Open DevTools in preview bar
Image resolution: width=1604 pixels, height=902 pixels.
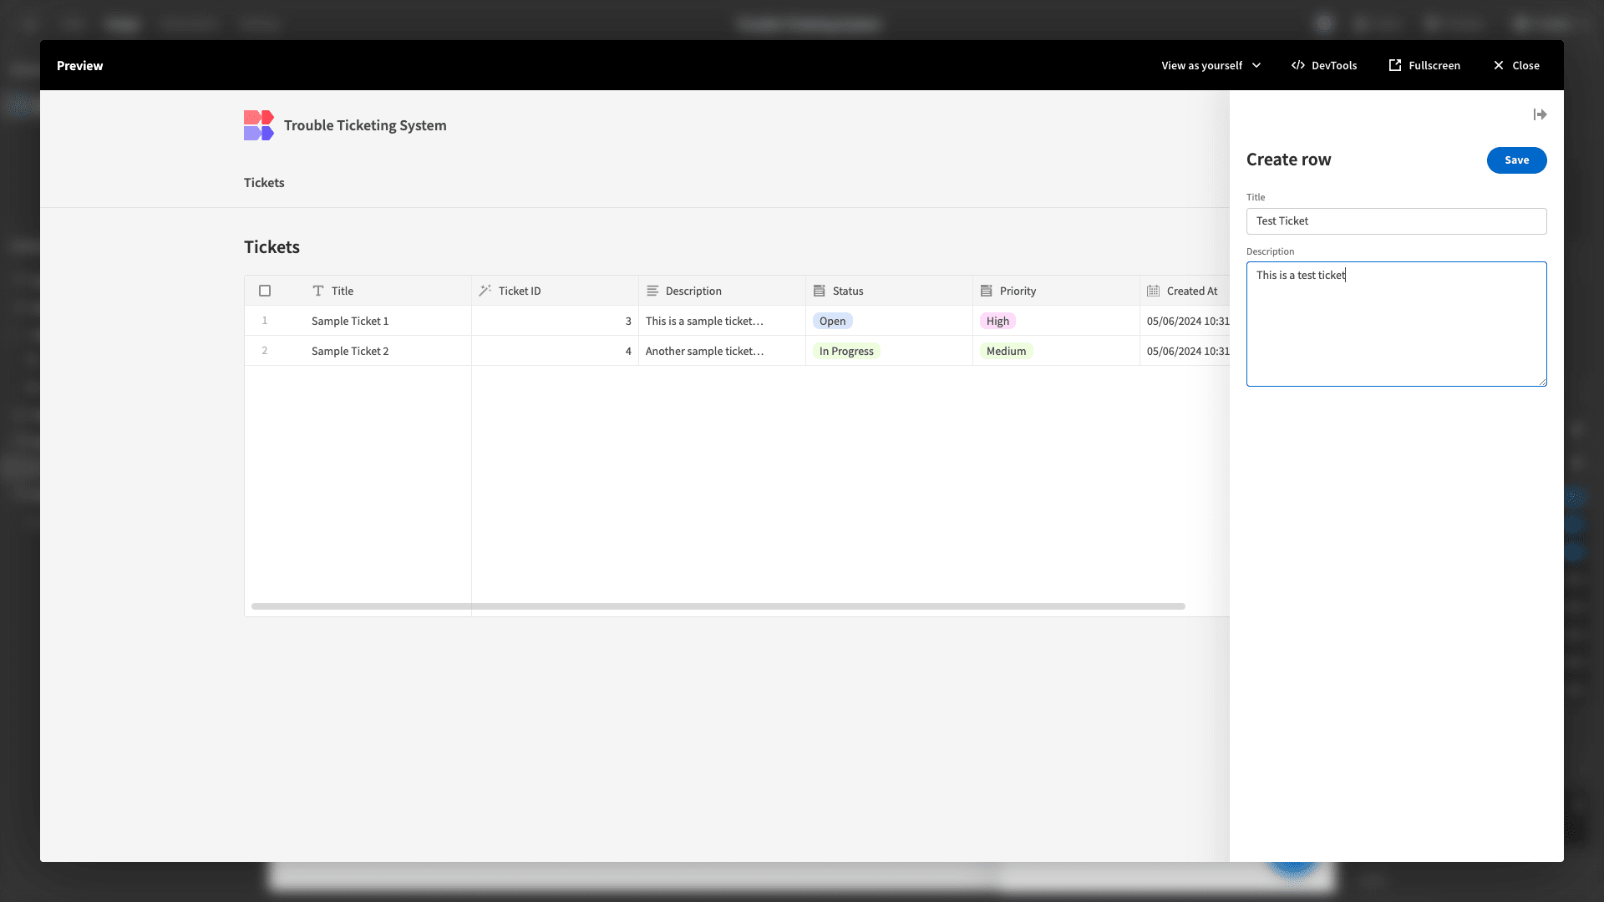pyautogui.click(x=1324, y=65)
